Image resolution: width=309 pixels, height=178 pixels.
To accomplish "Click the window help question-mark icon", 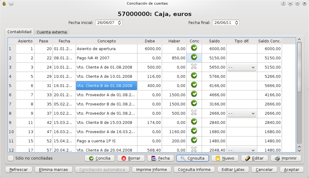I will 283,3.
